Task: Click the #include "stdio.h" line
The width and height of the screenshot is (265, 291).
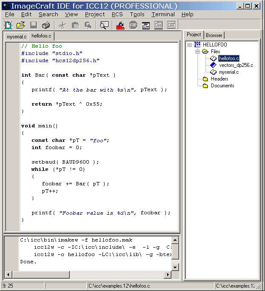Action: point(52,53)
